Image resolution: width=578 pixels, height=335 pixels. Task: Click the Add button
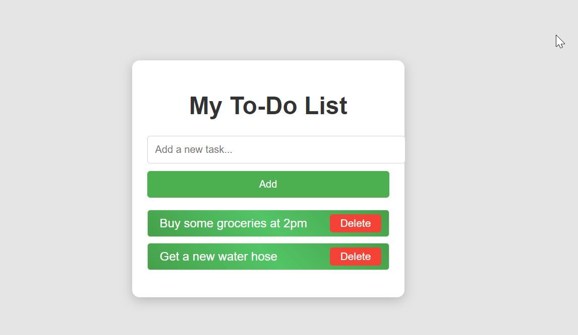[x=268, y=184]
